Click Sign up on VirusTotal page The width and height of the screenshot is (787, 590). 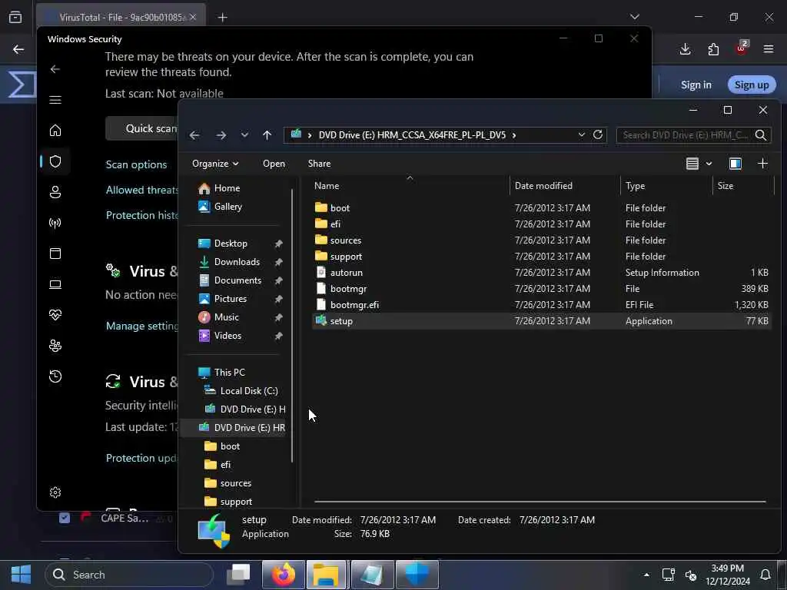[x=752, y=85]
